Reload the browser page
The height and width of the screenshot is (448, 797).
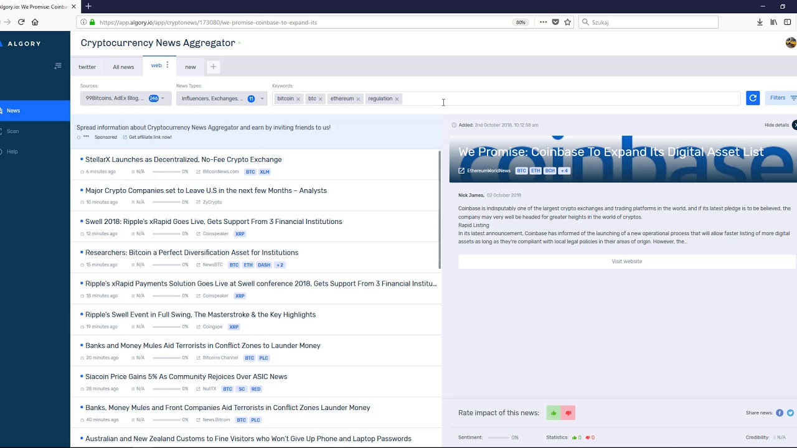pos(21,22)
